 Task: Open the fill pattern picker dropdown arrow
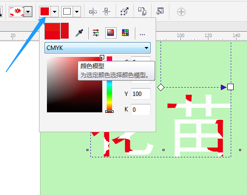(x=28, y=12)
